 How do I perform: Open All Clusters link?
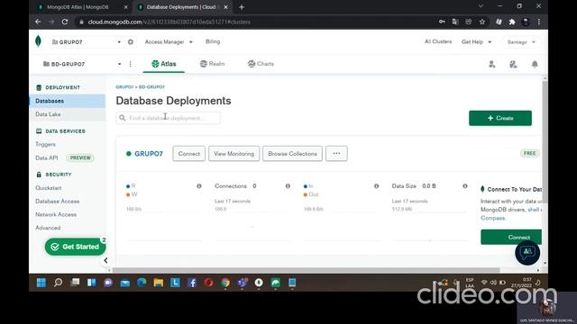click(438, 41)
